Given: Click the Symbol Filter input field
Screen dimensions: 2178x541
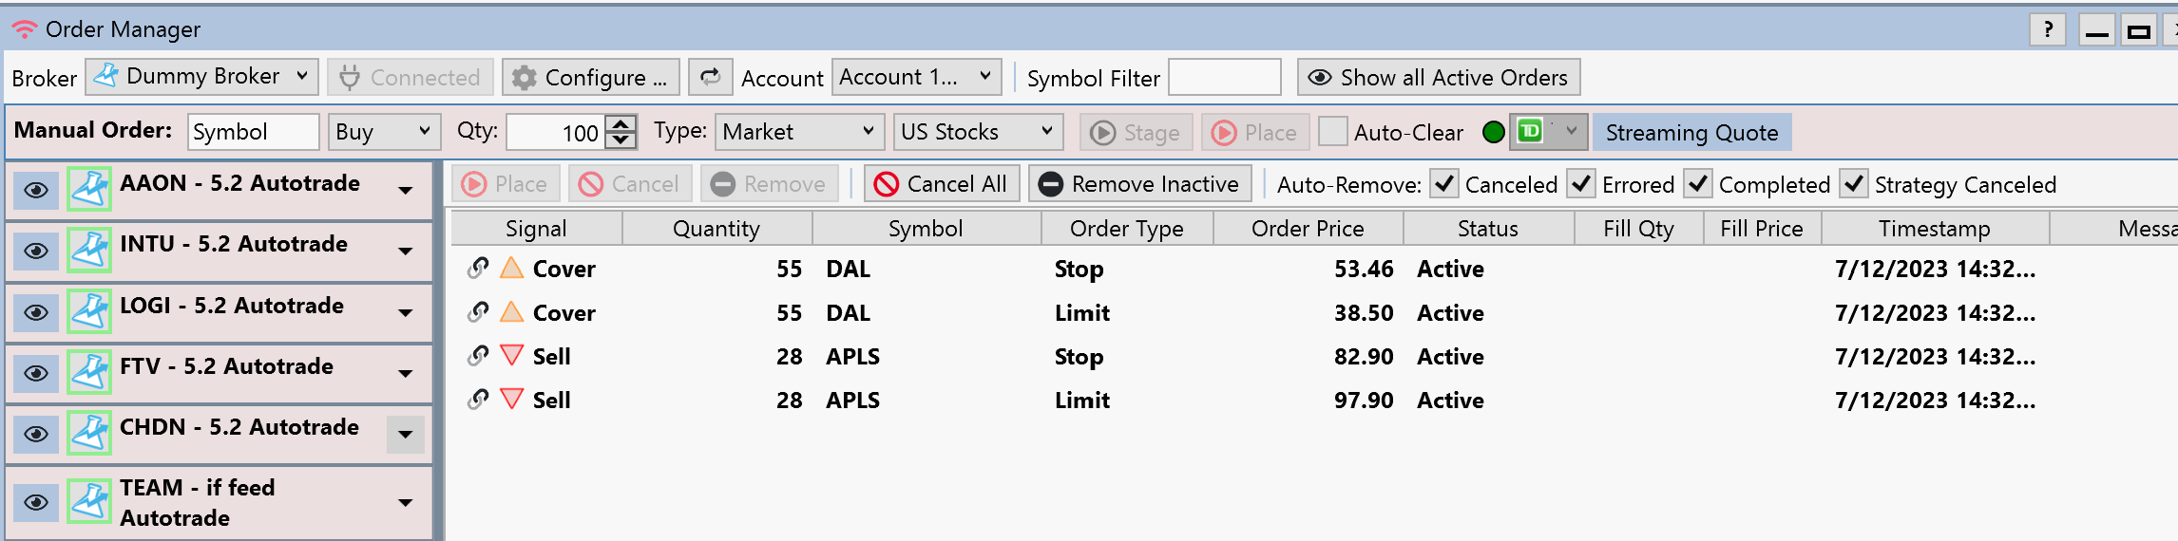Looking at the screenshot, I should 1224,78.
